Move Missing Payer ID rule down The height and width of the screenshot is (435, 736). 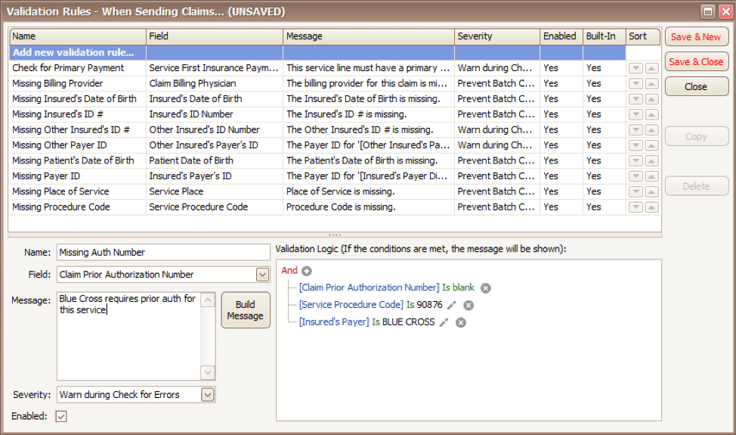coord(635,176)
